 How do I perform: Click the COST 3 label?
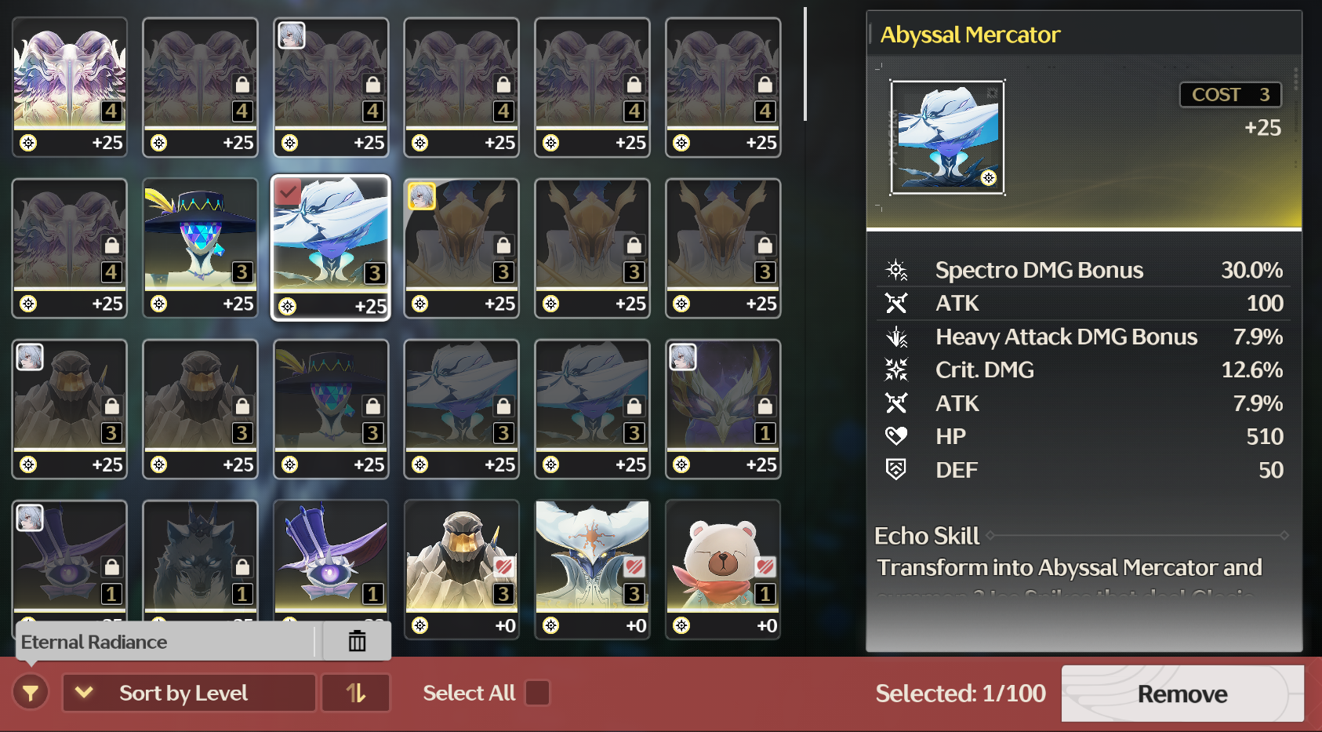pos(1230,95)
